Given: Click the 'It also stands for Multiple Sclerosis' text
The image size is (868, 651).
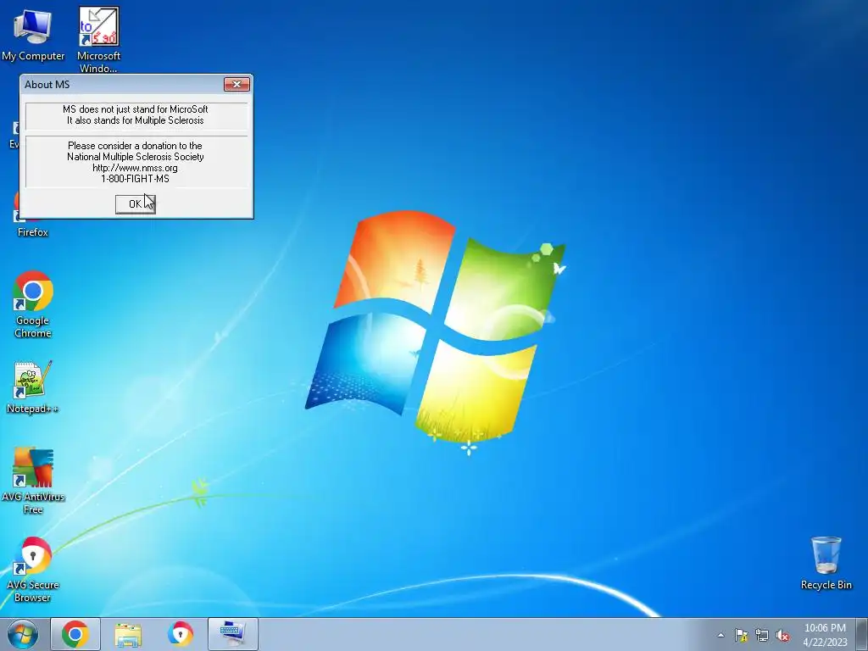Looking at the screenshot, I should coord(136,120).
